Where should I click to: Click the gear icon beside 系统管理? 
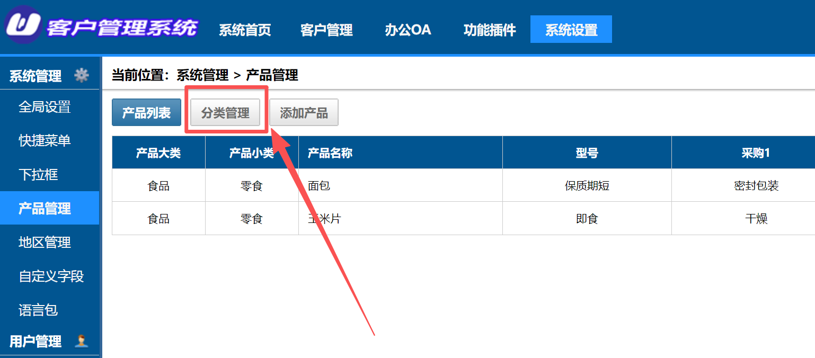pos(81,75)
